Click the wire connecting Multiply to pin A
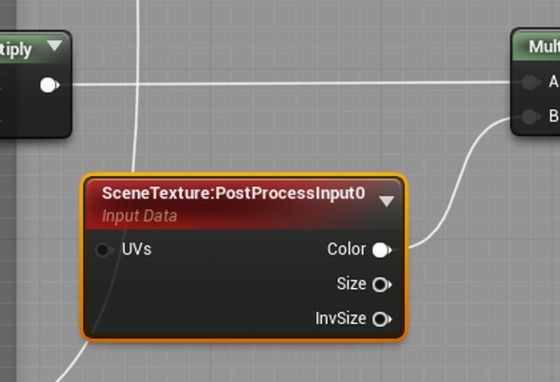Image resolution: width=560 pixels, height=382 pixels. [x=286, y=84]
